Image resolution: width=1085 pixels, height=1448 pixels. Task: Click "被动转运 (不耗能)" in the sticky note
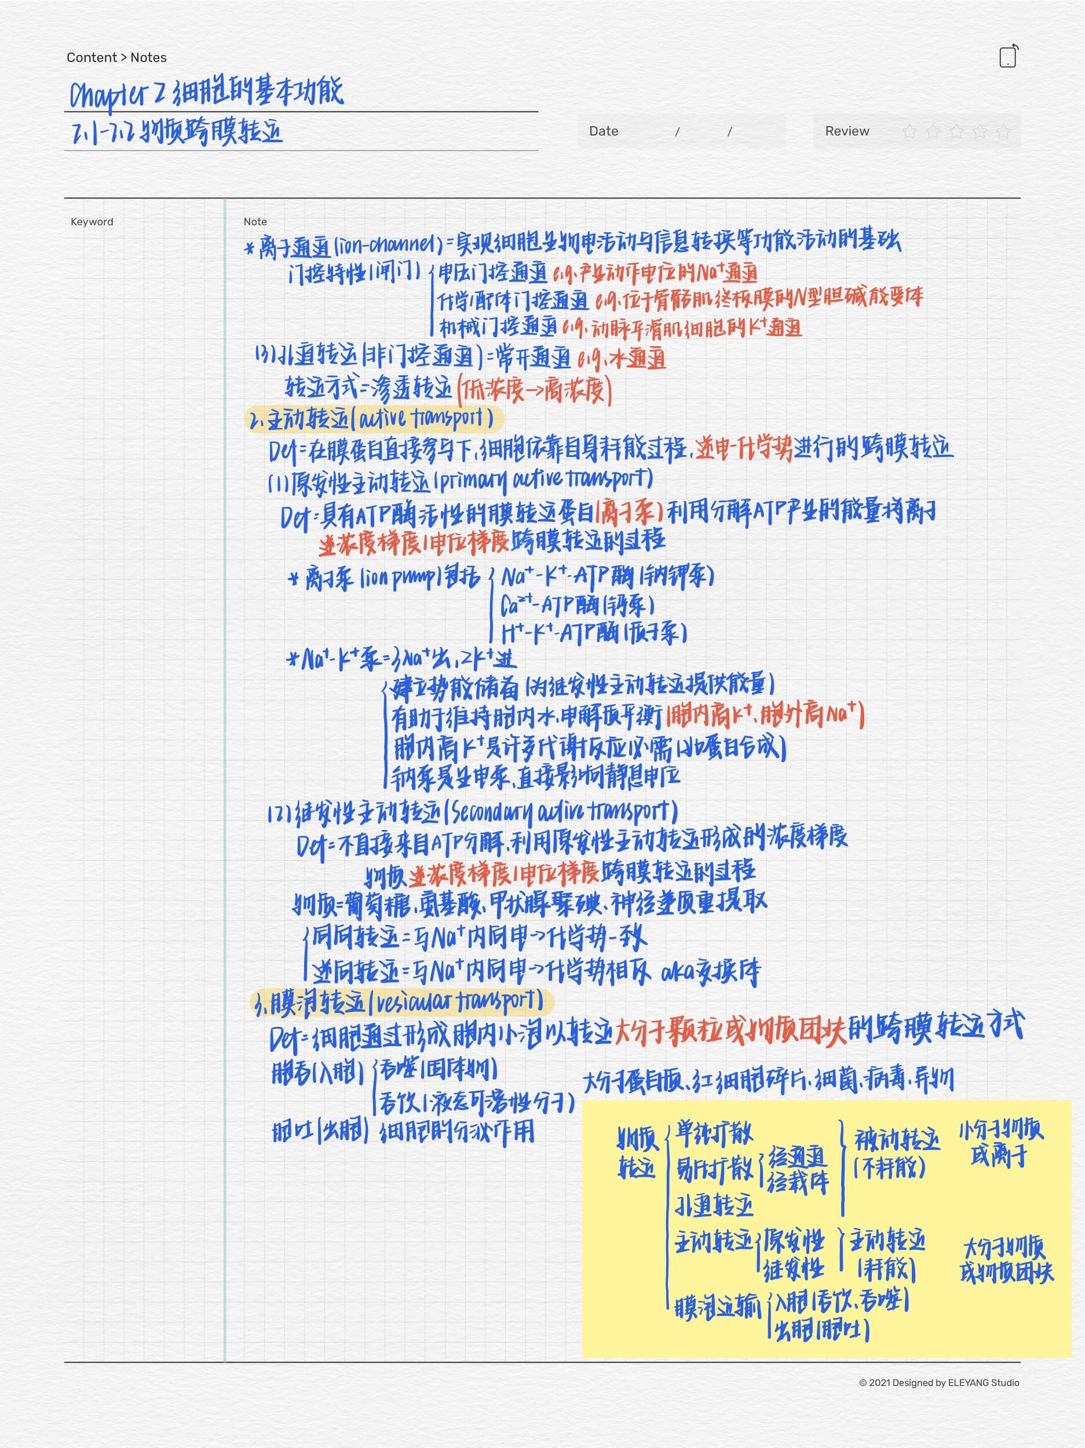(x=896, y=1153)
